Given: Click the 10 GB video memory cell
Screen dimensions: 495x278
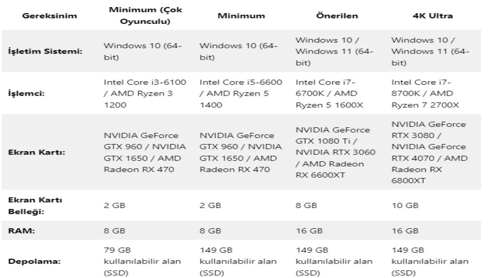Looking at the screenshot, I should 405,205.
